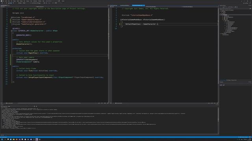Collapse the Source folder node

(222, 20)
